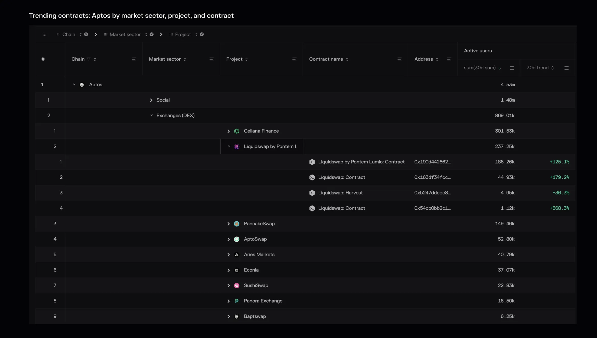Collapse the Exchanges (DEX) sector row
This screenshot has width=597, height=338.
tap(152, 115)
